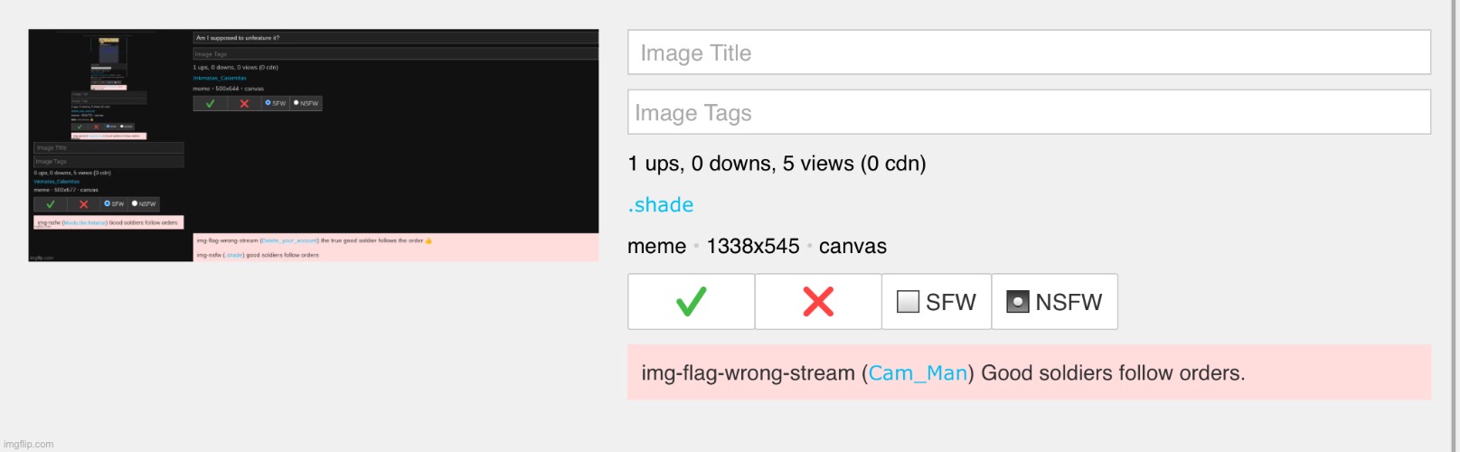Open the flagged meme thumbnail preview

[x=314, y=146]
